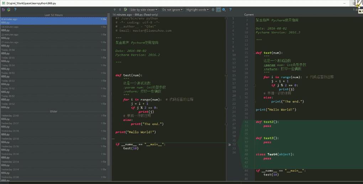The image size is (363, 184).
Task: Select the 4 minutes ago revision
Action: 54,21
